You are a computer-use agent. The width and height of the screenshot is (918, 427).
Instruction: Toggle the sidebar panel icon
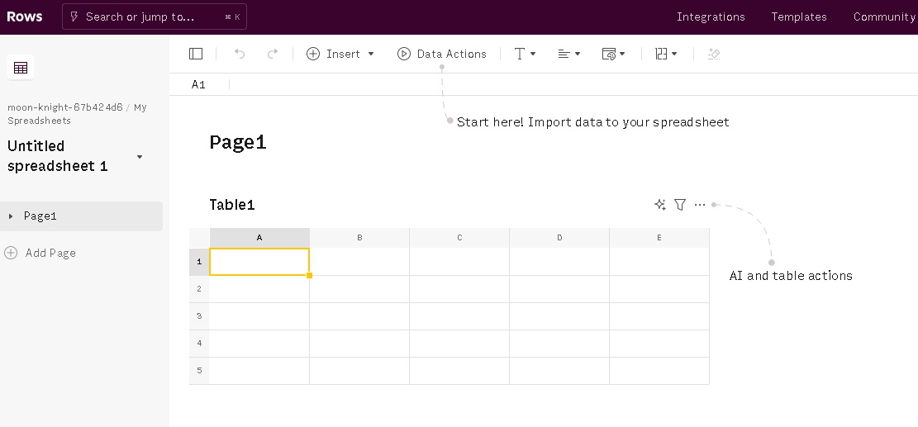tap(196, 54)
